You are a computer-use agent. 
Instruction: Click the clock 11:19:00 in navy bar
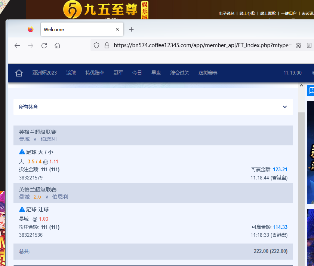[x=293, y=73]
